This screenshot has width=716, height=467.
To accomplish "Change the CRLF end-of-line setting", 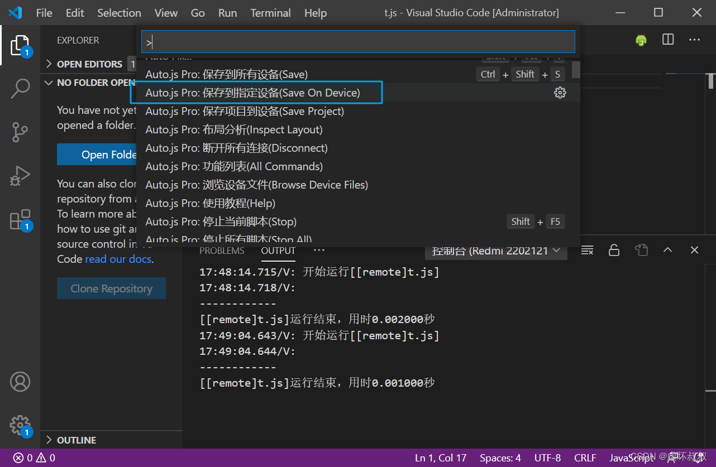I will 585,458.
